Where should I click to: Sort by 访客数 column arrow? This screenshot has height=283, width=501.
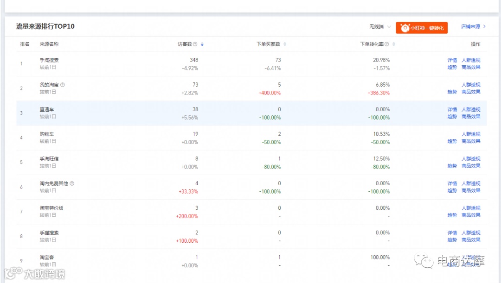[x=202, y=44]
